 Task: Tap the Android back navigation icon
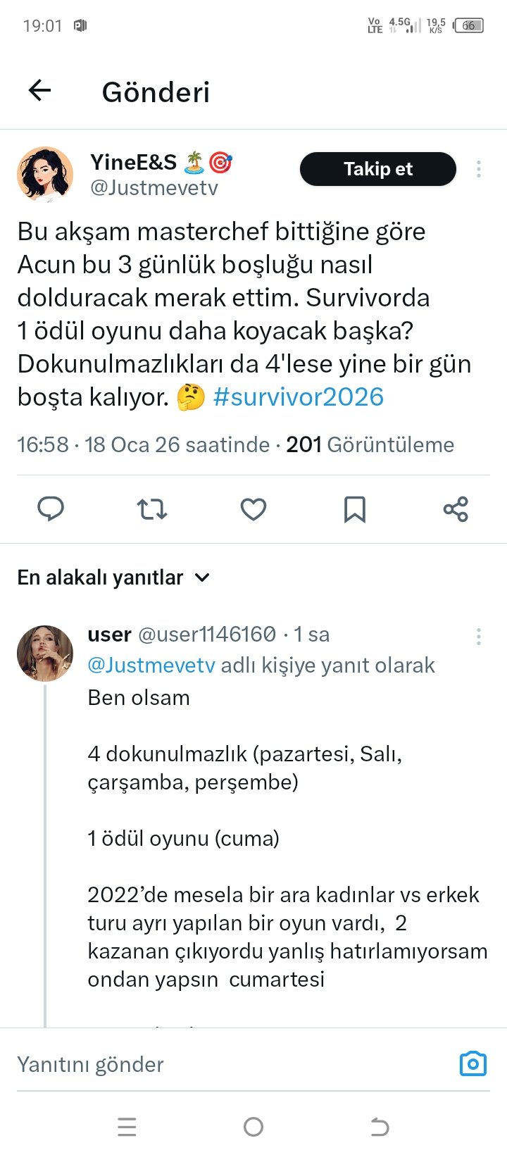[x=380, y=1127]
